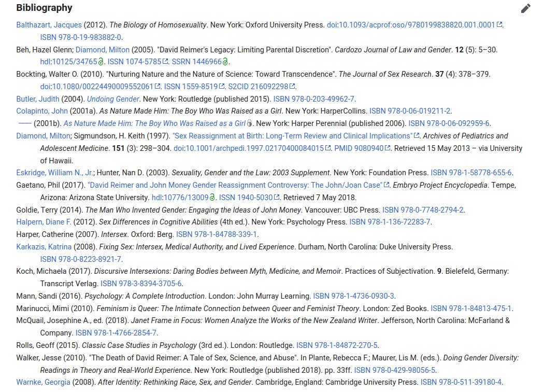This screenshot has height=392, width=544.
Task: Open the Halpern, Diane F. author link
Action: tap(44, 222)
